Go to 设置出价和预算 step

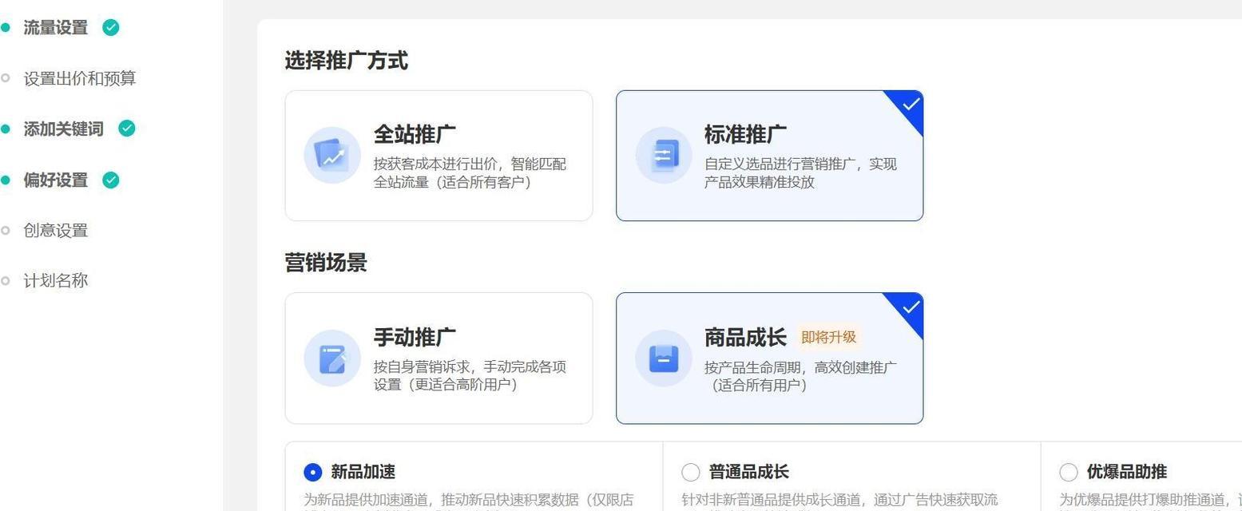pyautogui.click(x=79, y=78)
